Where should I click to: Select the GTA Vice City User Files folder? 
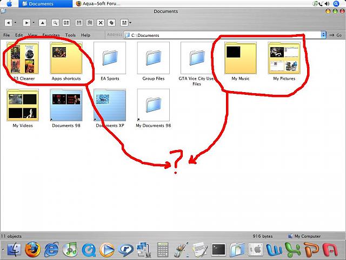click(197, 64)
